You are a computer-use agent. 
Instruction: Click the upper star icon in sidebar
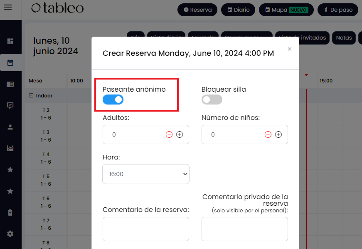pos(10,169)
